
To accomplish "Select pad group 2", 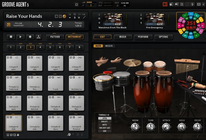I will coord(21,47).
